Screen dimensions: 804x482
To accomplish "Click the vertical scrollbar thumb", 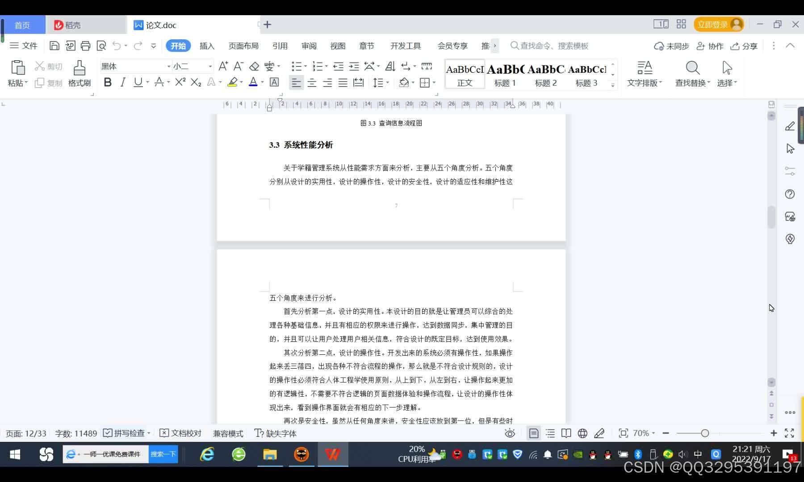I will tap(771, 217).
